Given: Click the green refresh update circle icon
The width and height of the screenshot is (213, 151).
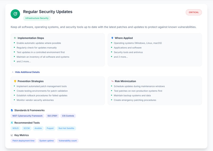Looking at the screenshot, I should pyautogui.click(x=15, y=14).
